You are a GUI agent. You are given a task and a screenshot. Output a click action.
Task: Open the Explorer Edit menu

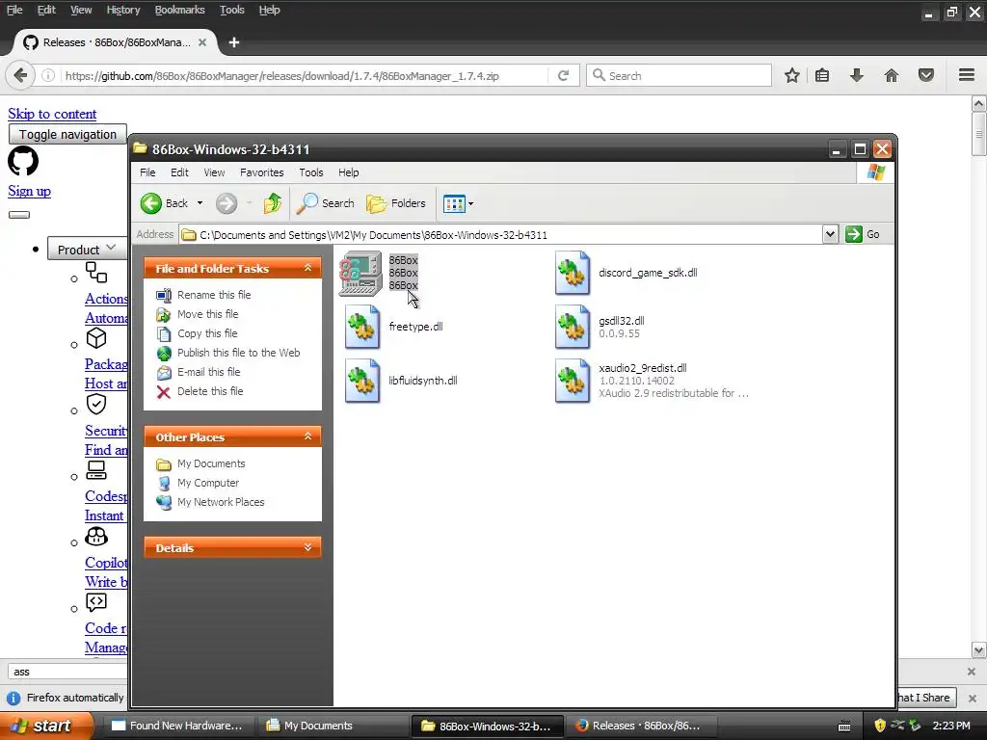point(179,172)
